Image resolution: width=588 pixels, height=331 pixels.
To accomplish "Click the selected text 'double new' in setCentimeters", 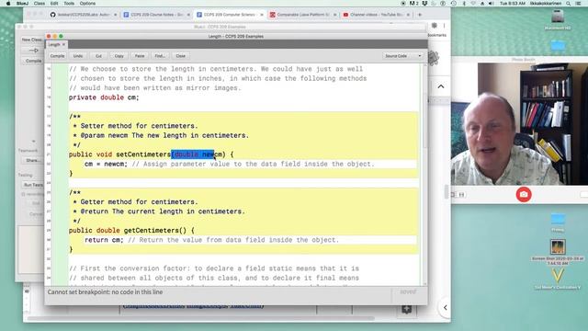I will pyautogui.click(x=193, y=154).
